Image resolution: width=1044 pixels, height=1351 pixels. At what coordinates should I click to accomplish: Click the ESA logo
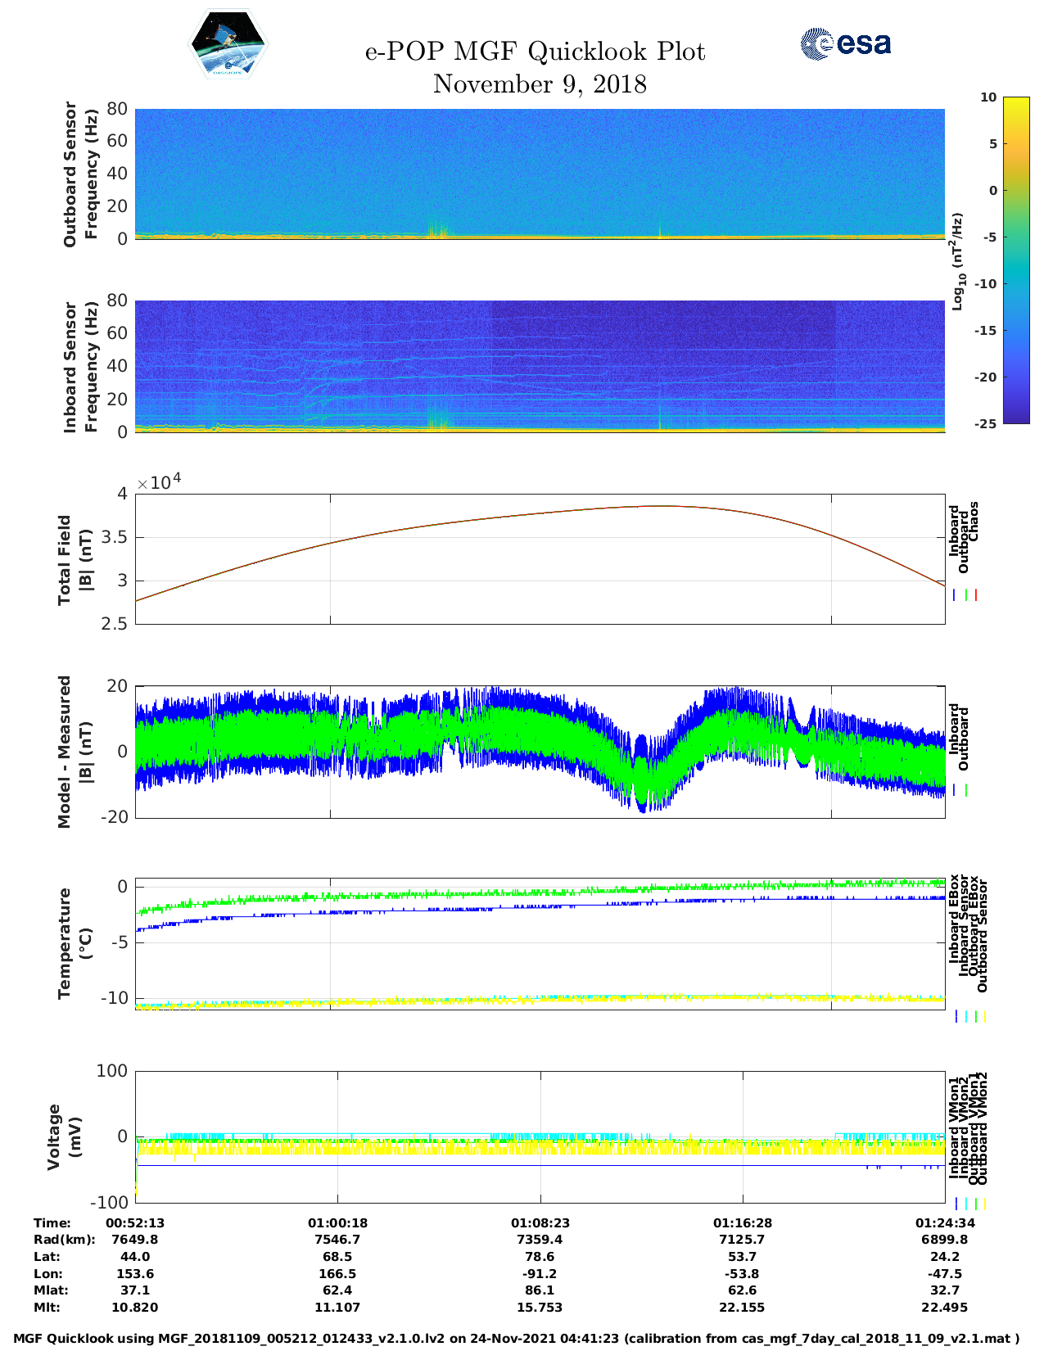tap(846, 43)
